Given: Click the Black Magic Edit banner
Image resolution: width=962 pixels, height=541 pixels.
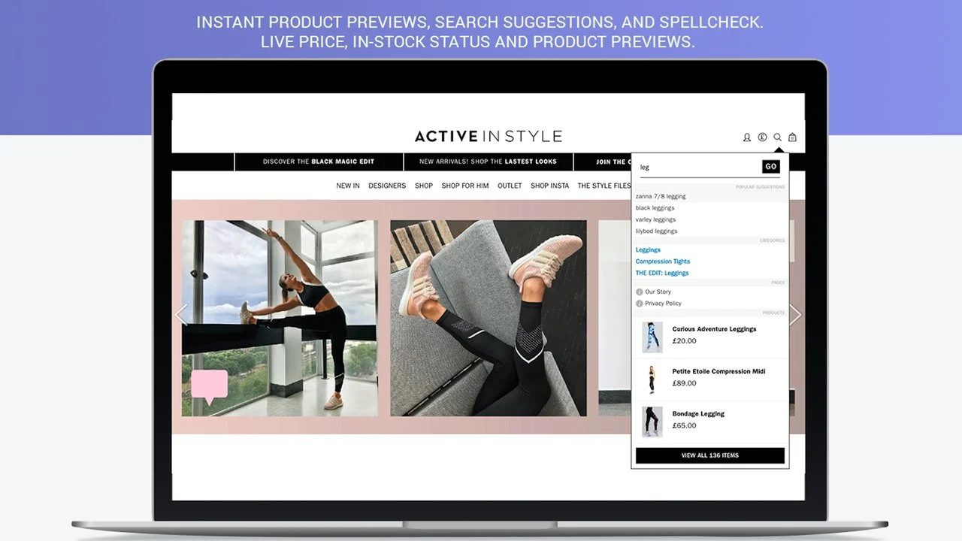Looking at the screenshot, I should coord(319,162).
